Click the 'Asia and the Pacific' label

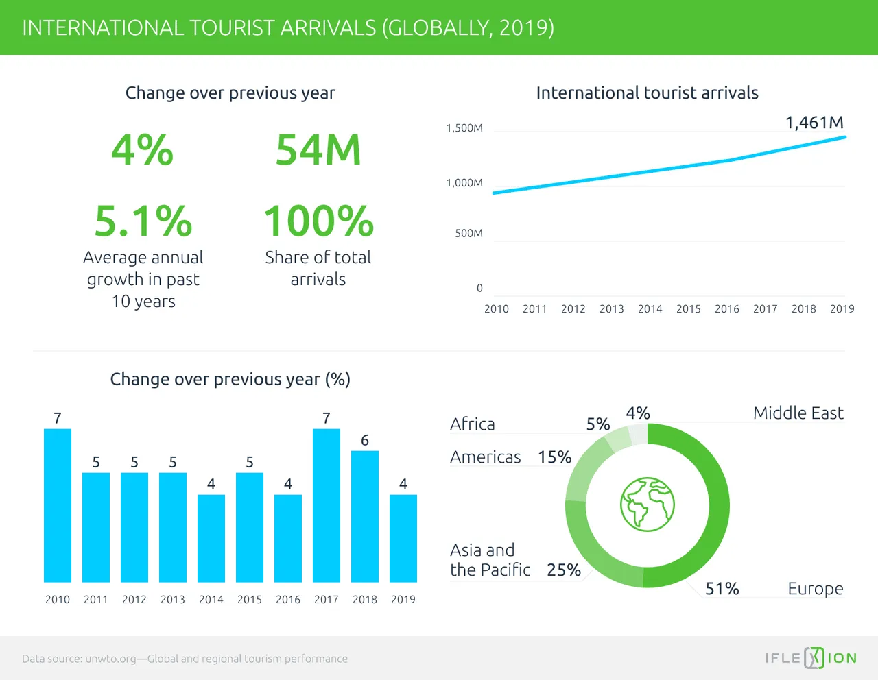point(490,560)
